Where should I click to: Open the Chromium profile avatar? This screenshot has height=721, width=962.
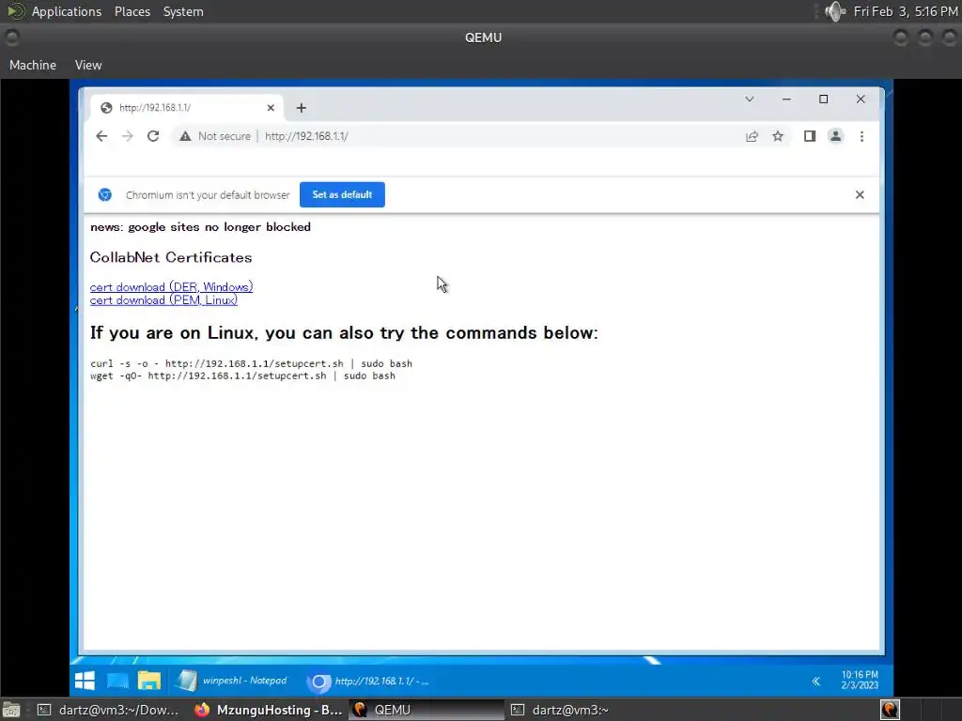tap(835, 136)
